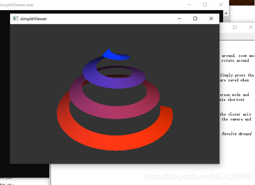Close the simpleViewer.exe console window
Image resolution: width=255 pixels, height=185 pixels.
[221, 5]
